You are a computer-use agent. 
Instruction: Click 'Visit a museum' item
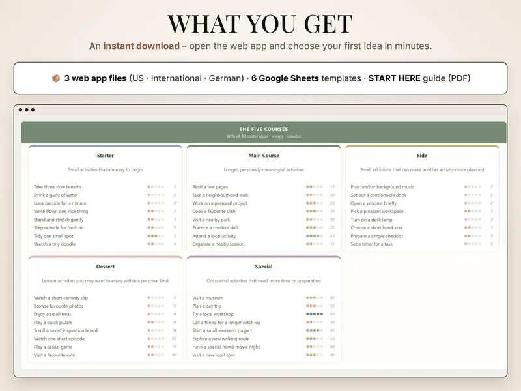coord(264,298)
